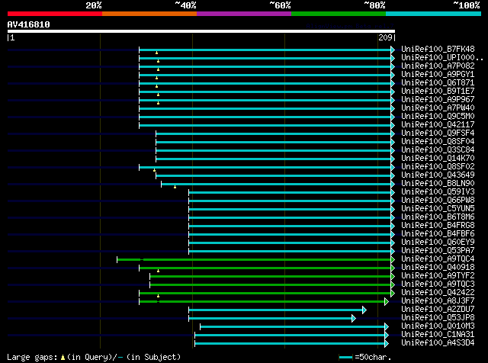Select the UniRef100_Q9FSF4 label
Image resolution: width=488 pixels, height=363 pixels.
438,133
